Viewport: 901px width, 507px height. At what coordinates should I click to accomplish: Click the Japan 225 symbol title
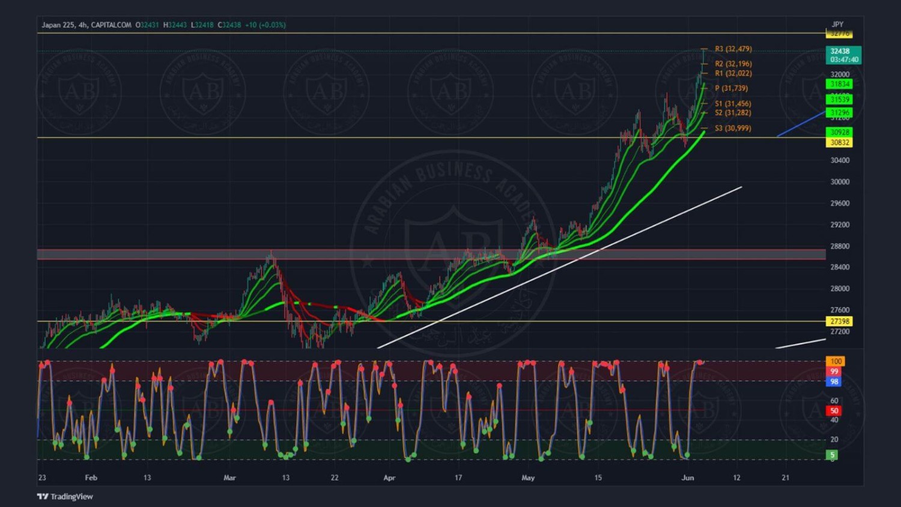(x=58, y=25)
